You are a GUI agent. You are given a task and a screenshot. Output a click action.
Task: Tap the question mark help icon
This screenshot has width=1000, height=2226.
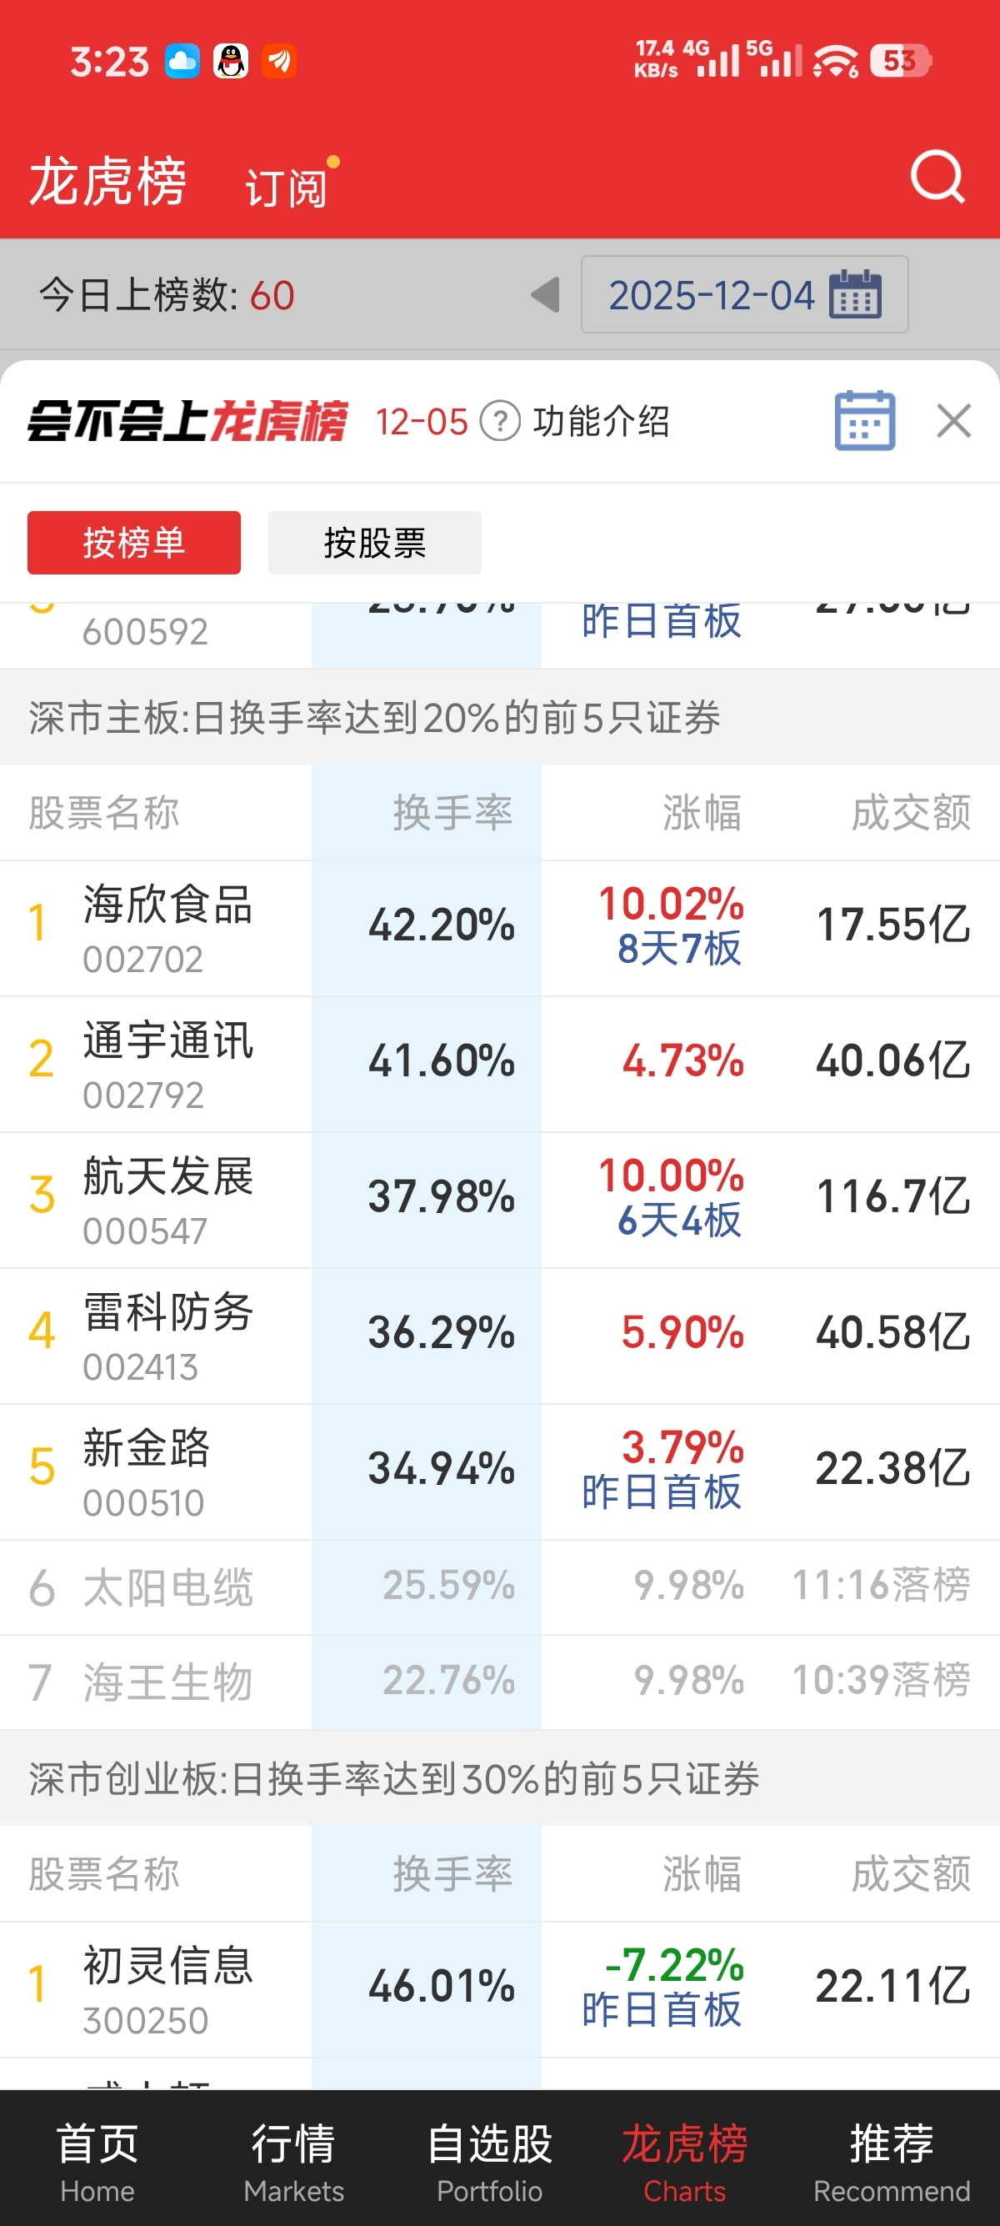500,422
